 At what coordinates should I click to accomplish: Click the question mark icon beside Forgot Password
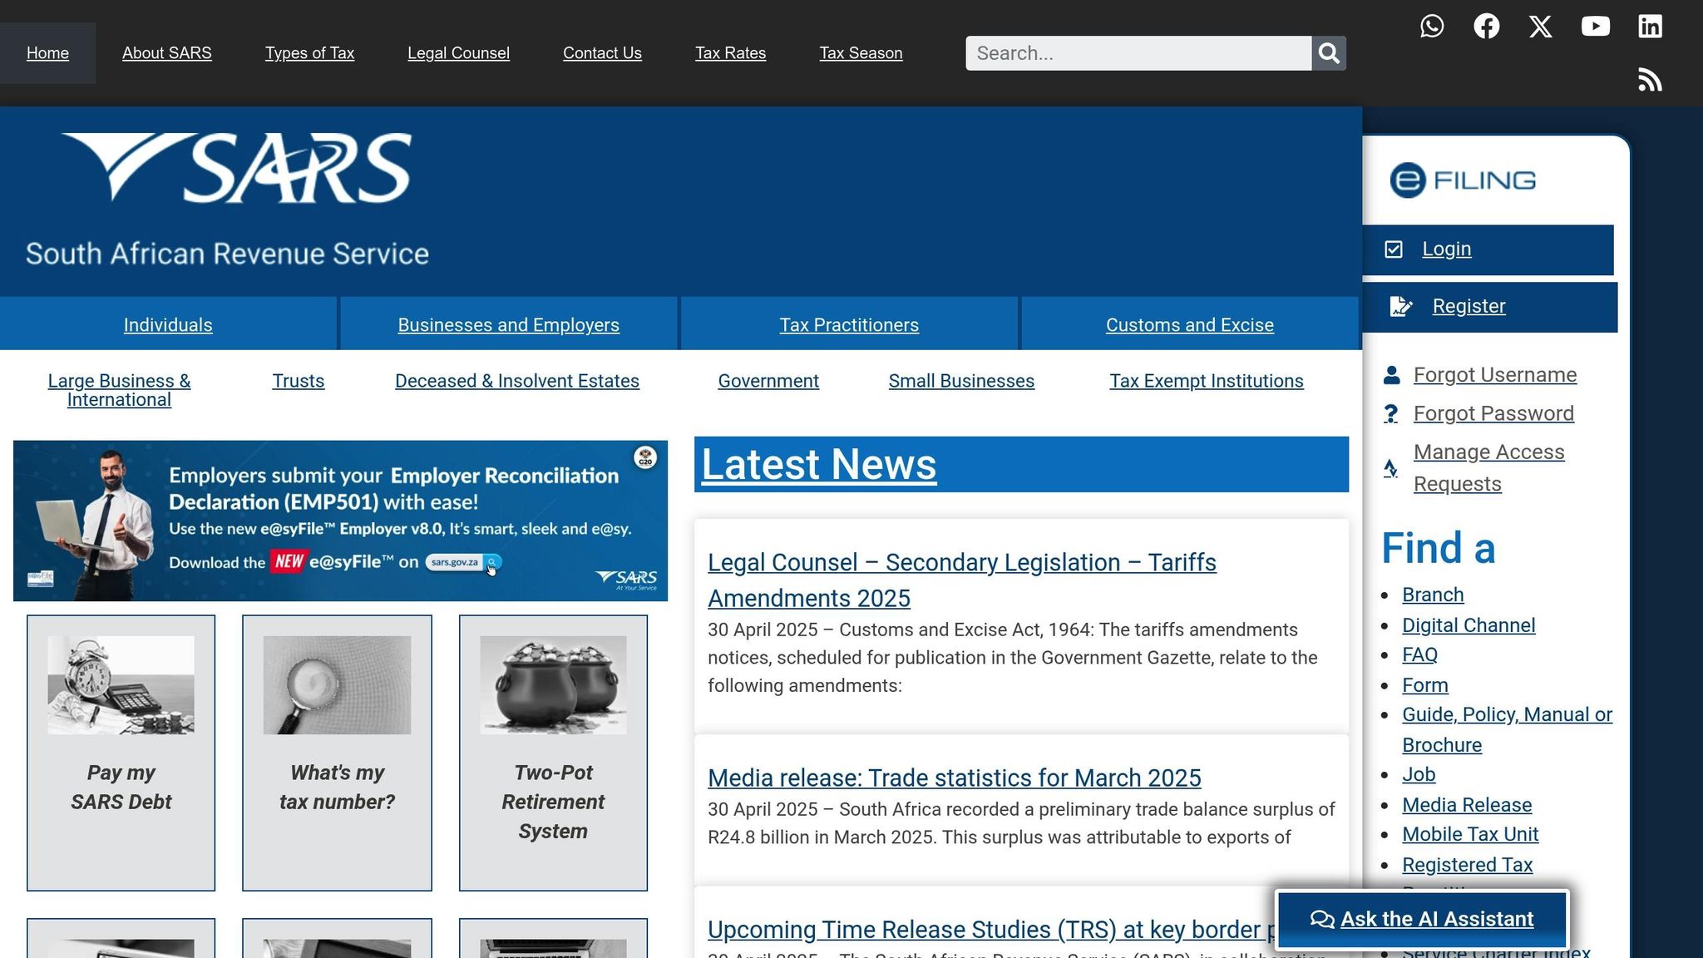(x=1391, y=413)
